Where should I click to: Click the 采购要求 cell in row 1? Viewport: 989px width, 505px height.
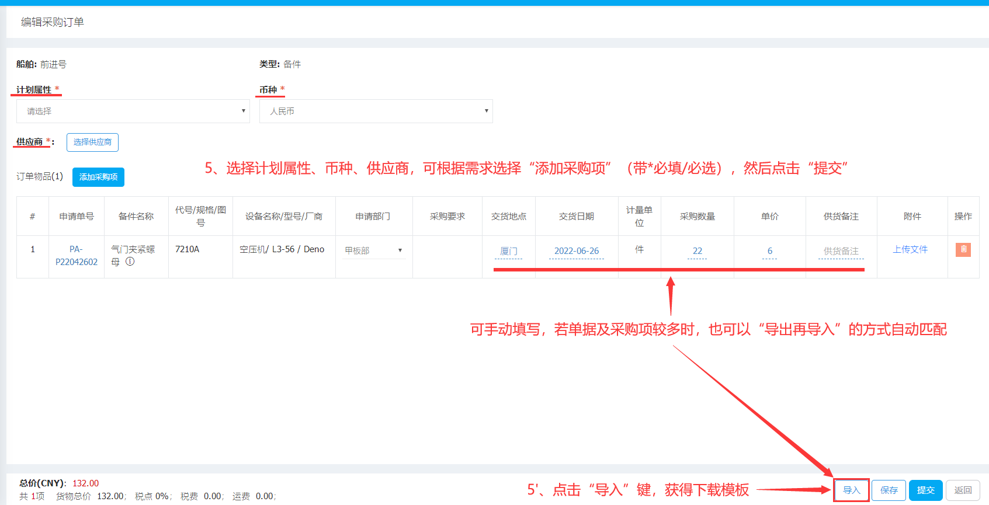click(x=447, y=257)
